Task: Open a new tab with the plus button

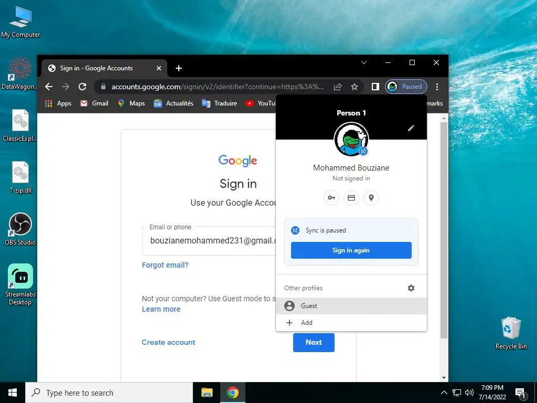Action: (x=179, y=68)
